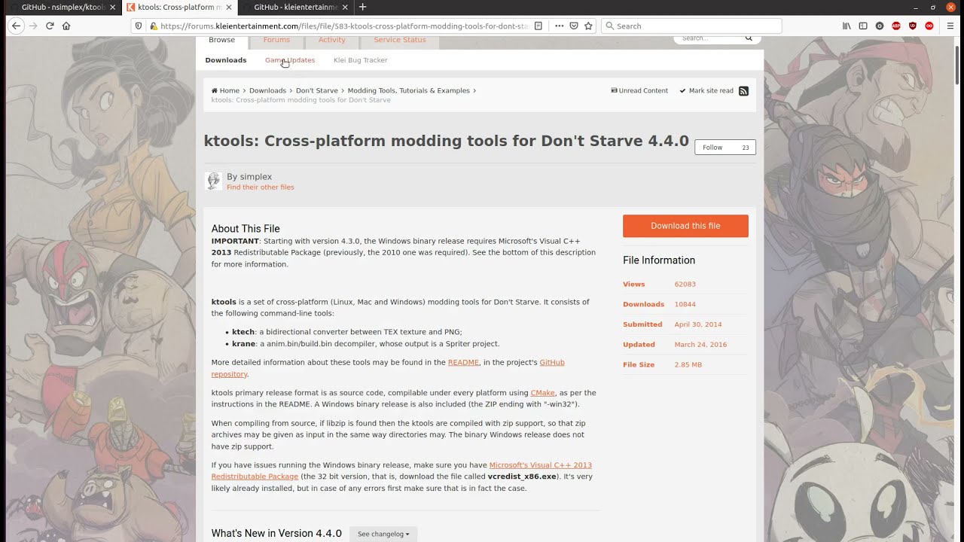
Task: Click Download this file button
Action: [x=685, y=226]
